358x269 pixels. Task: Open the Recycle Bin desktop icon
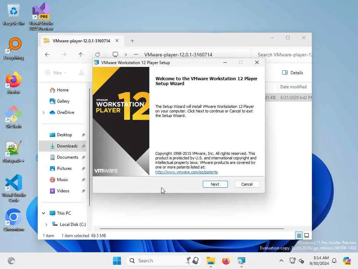(x=14, y=14)
